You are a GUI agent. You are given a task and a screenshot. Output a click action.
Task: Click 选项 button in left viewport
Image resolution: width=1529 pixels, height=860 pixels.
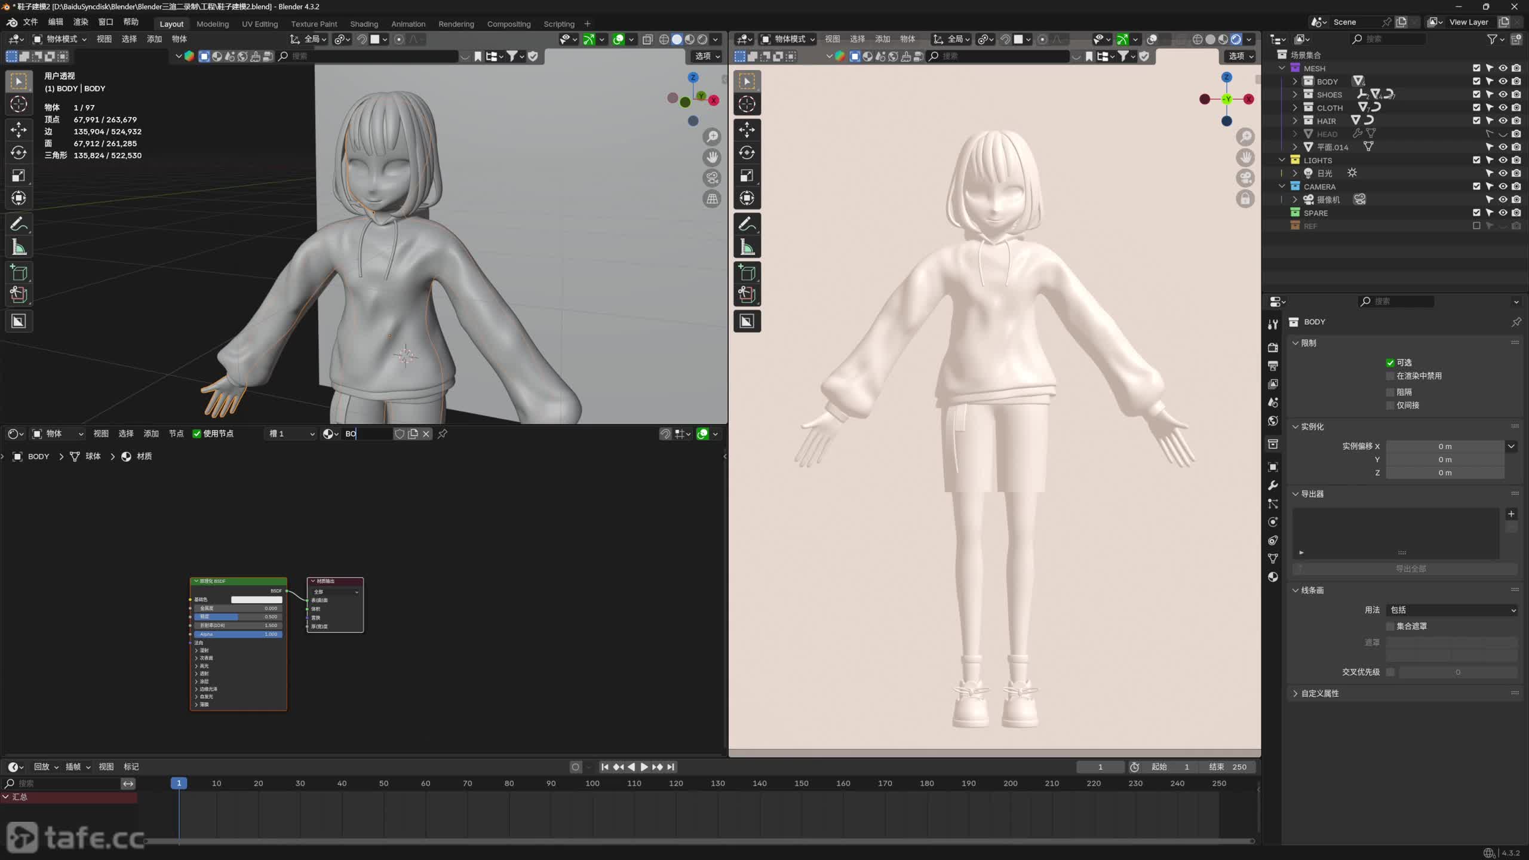pyautogui.click(x=707, y=56)
